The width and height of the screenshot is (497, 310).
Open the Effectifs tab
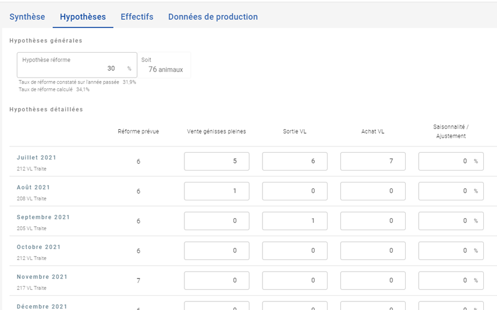[137, 17]
